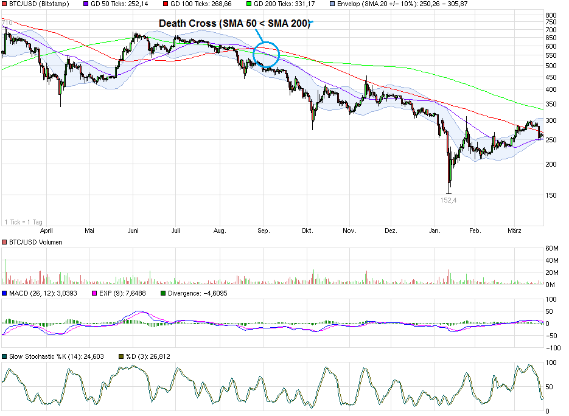Click the 'Mai' axis label
Viewport: 569px width, 416px height.
[x=89, y=231]
